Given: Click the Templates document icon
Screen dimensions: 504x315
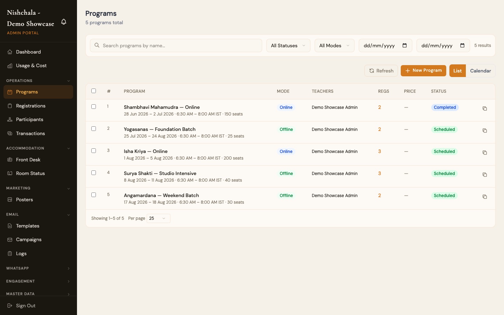Looking at the screenshot, I should coord(10,226).
